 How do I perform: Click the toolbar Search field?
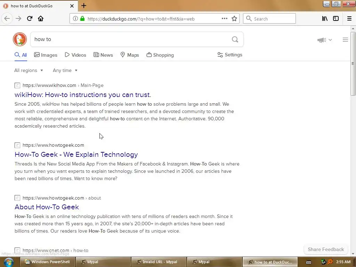269,19
